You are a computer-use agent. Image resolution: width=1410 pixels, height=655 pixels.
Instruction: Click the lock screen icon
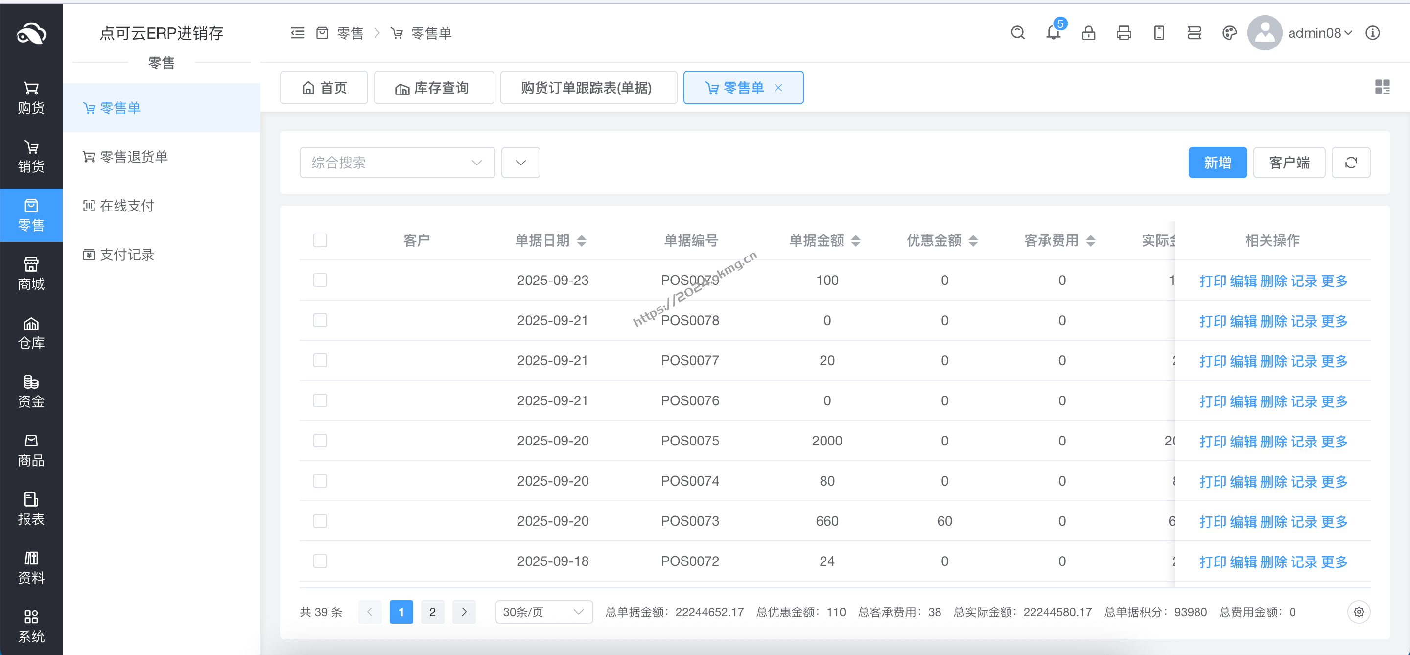coord(1089,33)
